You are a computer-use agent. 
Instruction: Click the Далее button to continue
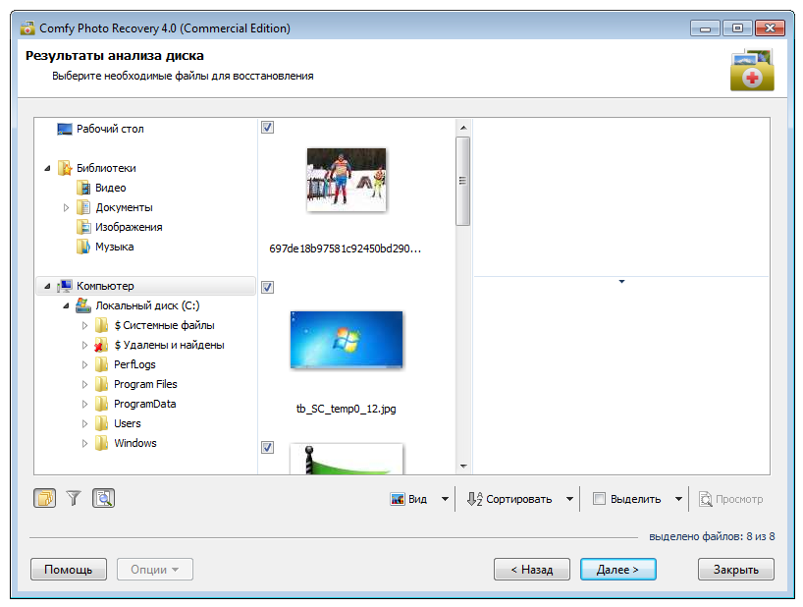(x=617, y=569)
